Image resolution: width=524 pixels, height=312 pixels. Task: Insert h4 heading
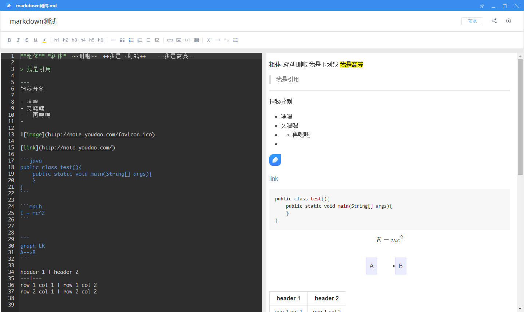[83, 40]
